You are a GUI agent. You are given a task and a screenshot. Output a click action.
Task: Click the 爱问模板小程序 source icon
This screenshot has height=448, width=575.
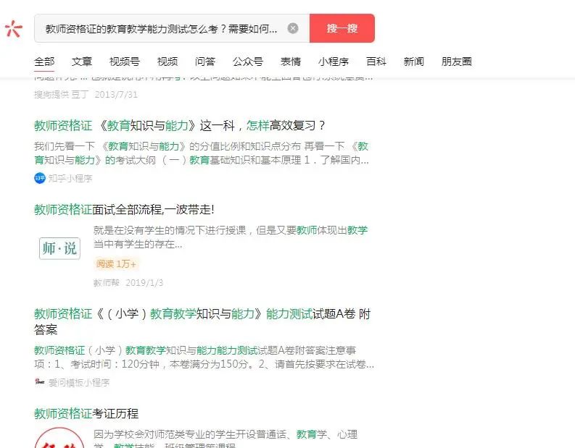pos(39,382)
